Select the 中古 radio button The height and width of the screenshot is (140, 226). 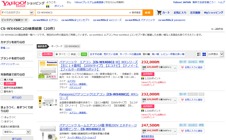[x=79, y=54]
